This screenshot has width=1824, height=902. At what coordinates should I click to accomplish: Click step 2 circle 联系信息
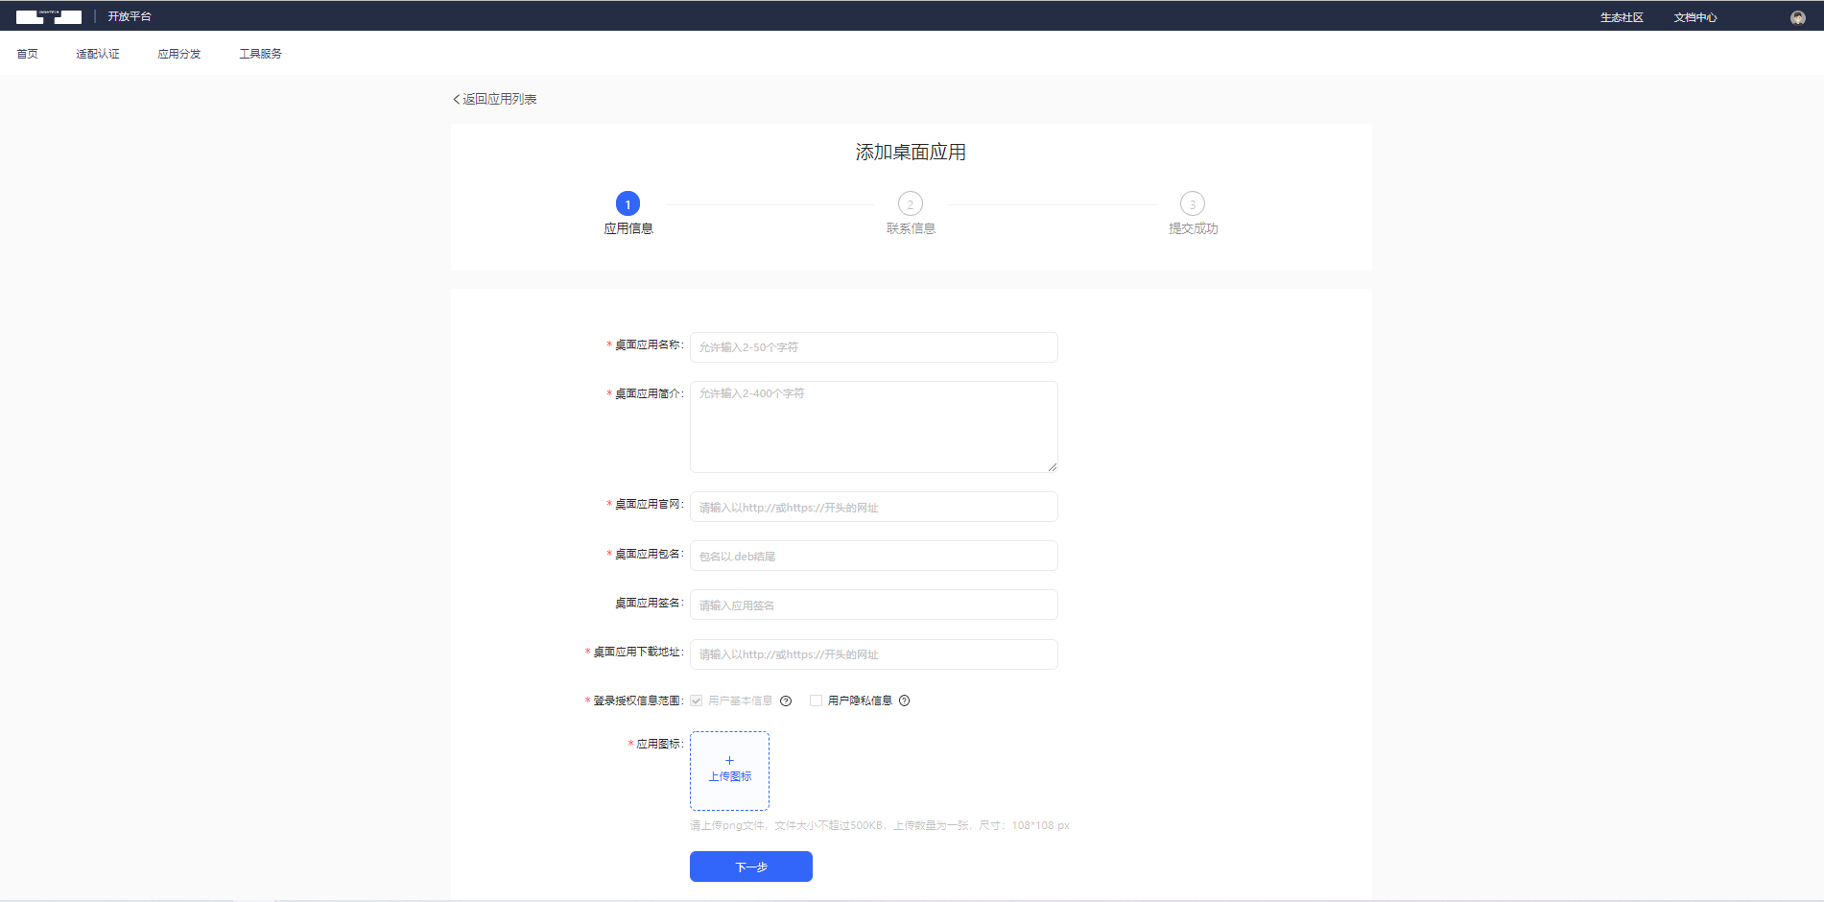pos(910,203)
